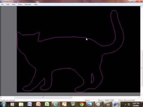Click the PlasmaCAM title bar icon
Screen dimensions: 143x107
pyautogui.click(x=1, y=1)
